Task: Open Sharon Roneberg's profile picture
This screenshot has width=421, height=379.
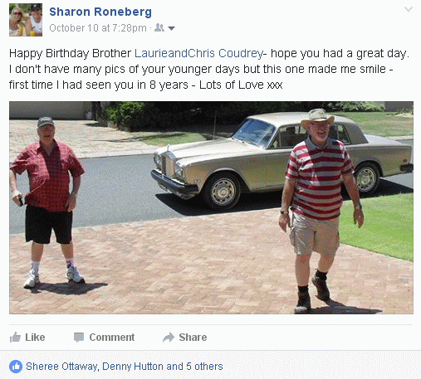Action: pos(26,20)
